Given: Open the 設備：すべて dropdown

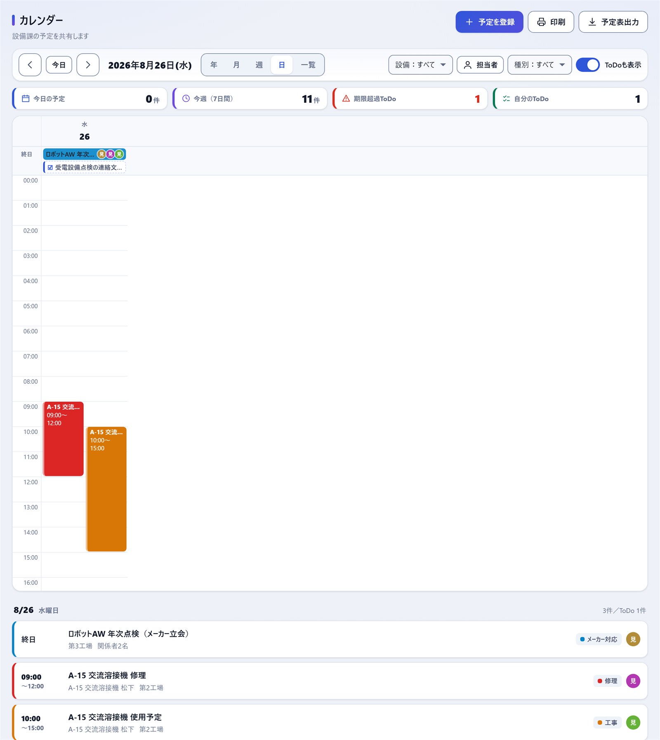Looking at the screenshot, I should [420, 65].
